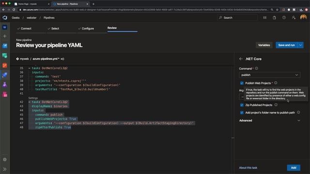Image resolution: width=310 pixels, height=174 pixels.
Task: Open the webster project tile in sidebar
Action: pyautogui.click(x=5, y=27)
